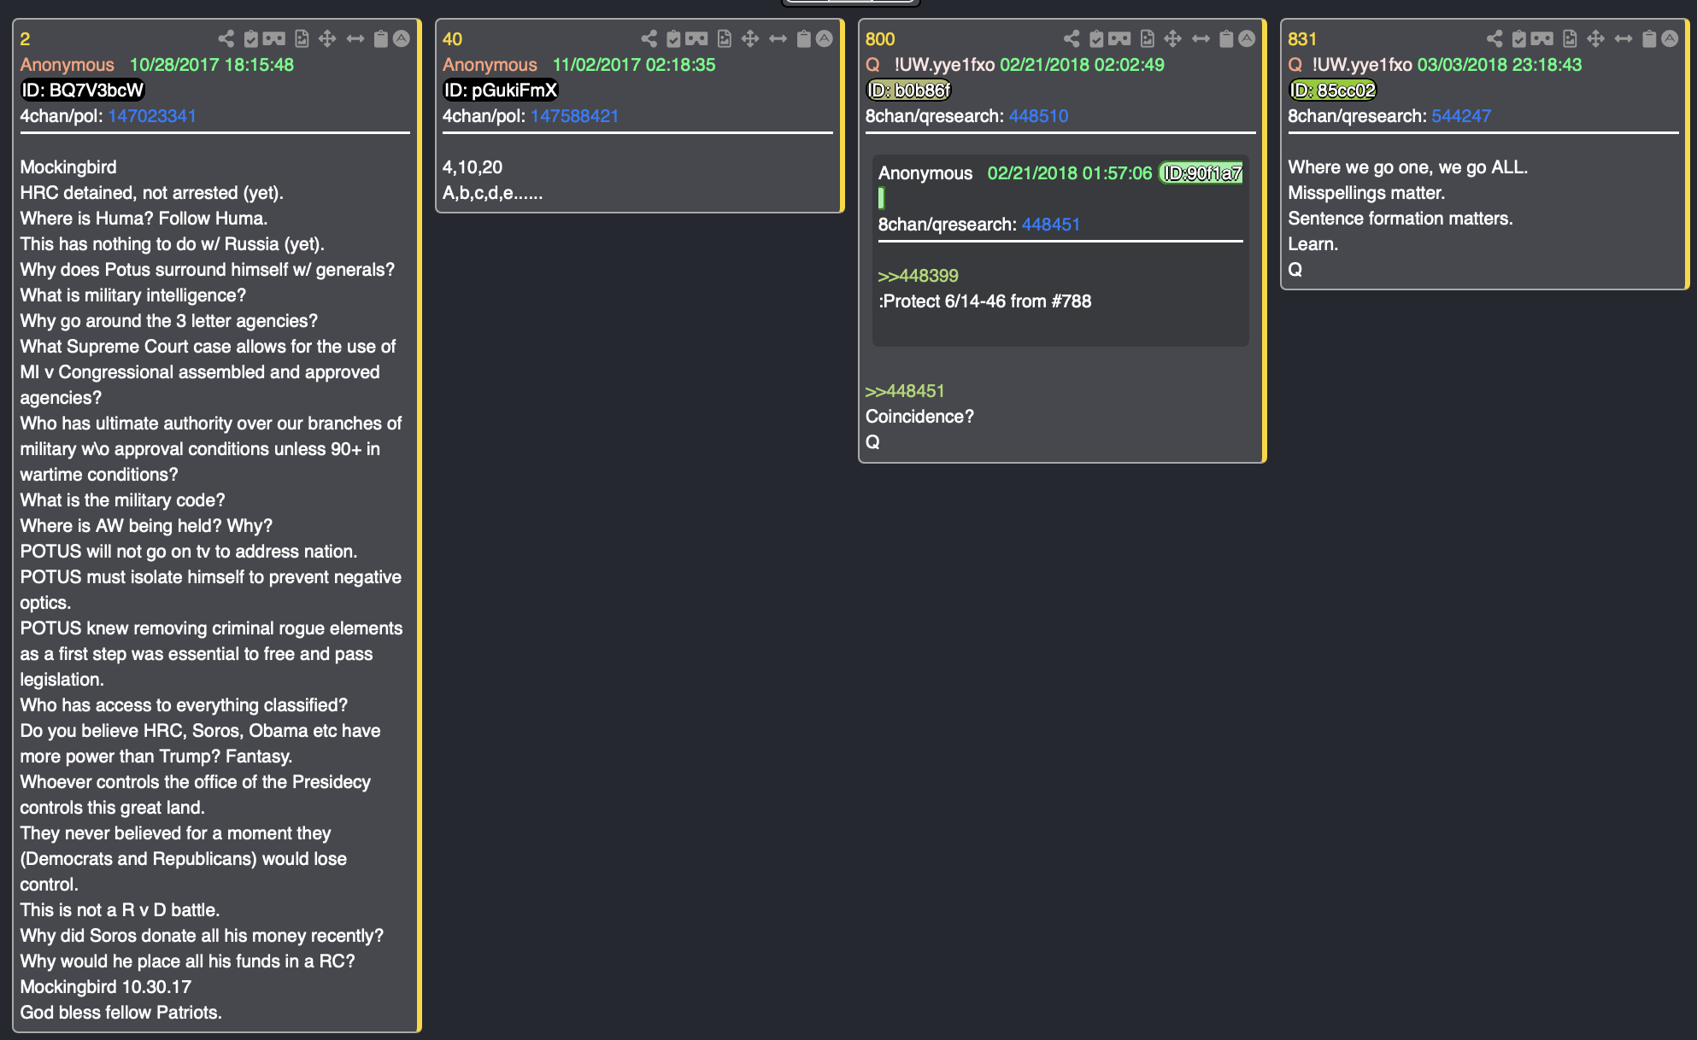Open 4chan/pol link 147023341
The height and width of the screenshot is (1040, 1697).
coord(152,116)
